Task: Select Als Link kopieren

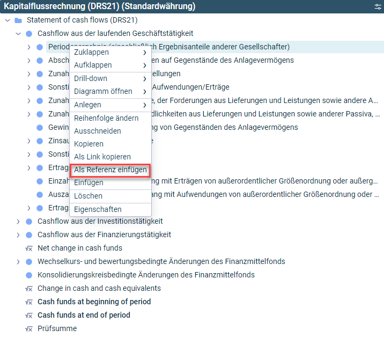Action: pos(110,157)
